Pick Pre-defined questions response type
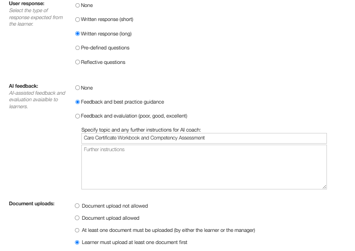 78,48
